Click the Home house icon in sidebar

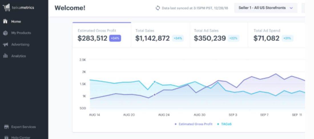[5, 21]
